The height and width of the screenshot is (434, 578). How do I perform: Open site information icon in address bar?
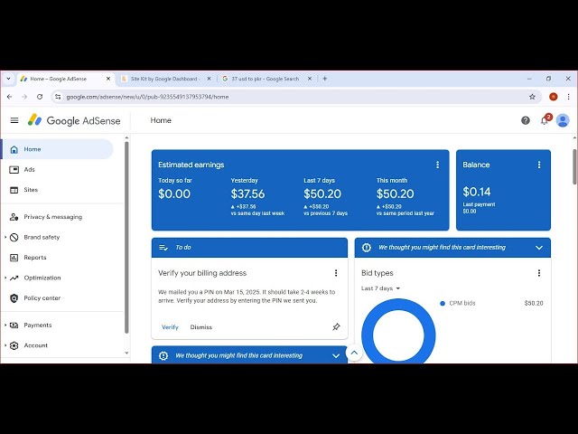click(58, 97)
